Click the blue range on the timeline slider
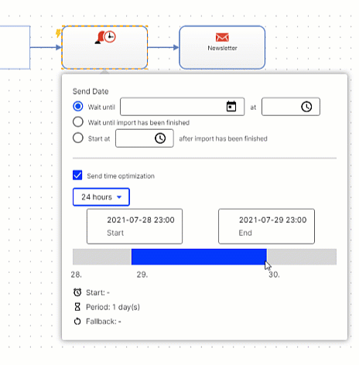This screenshot has height=365, width=359. tap(199, 257)
